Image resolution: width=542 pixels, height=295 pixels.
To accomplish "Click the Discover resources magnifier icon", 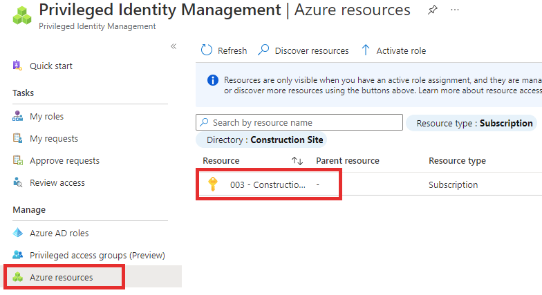I will point(263,50).
